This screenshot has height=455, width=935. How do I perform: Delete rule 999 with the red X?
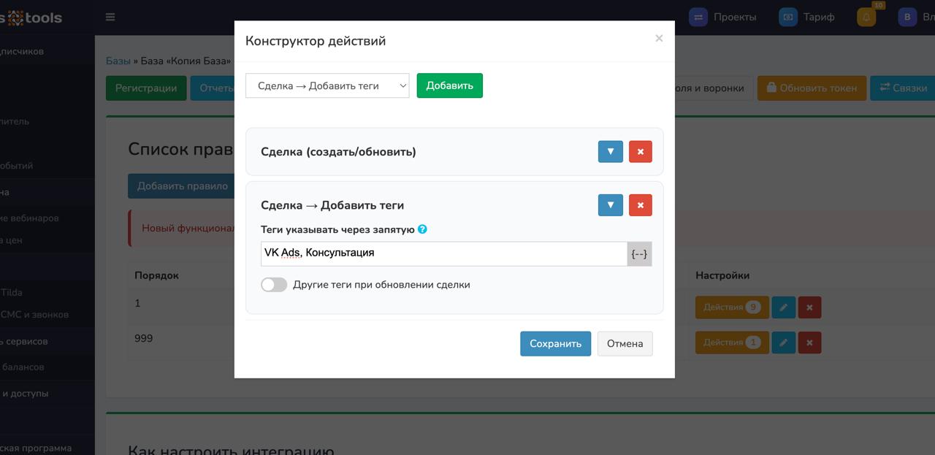click(x=809, y=343)
